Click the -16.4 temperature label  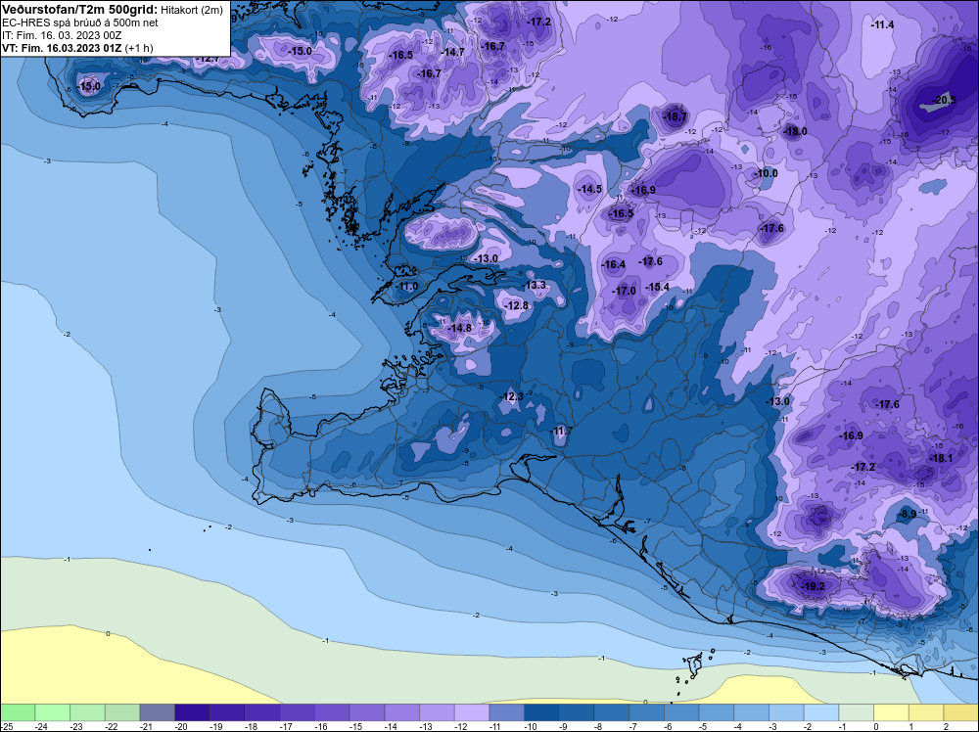pos(614,264)
